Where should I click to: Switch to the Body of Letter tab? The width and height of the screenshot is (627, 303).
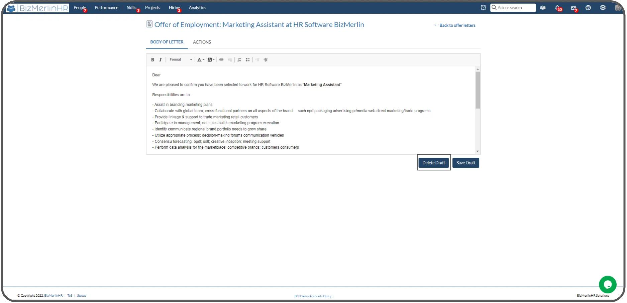pyautogui.click(x=167, y=42)
